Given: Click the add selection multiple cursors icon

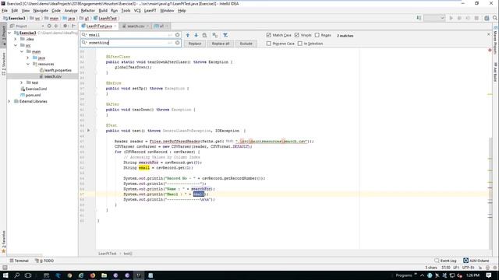Looking at the screenshot, I should [215, 35].
